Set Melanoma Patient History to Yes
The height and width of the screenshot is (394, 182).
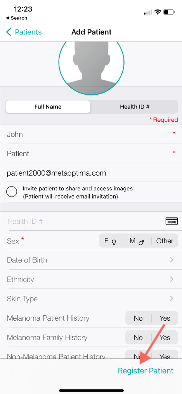165,318
